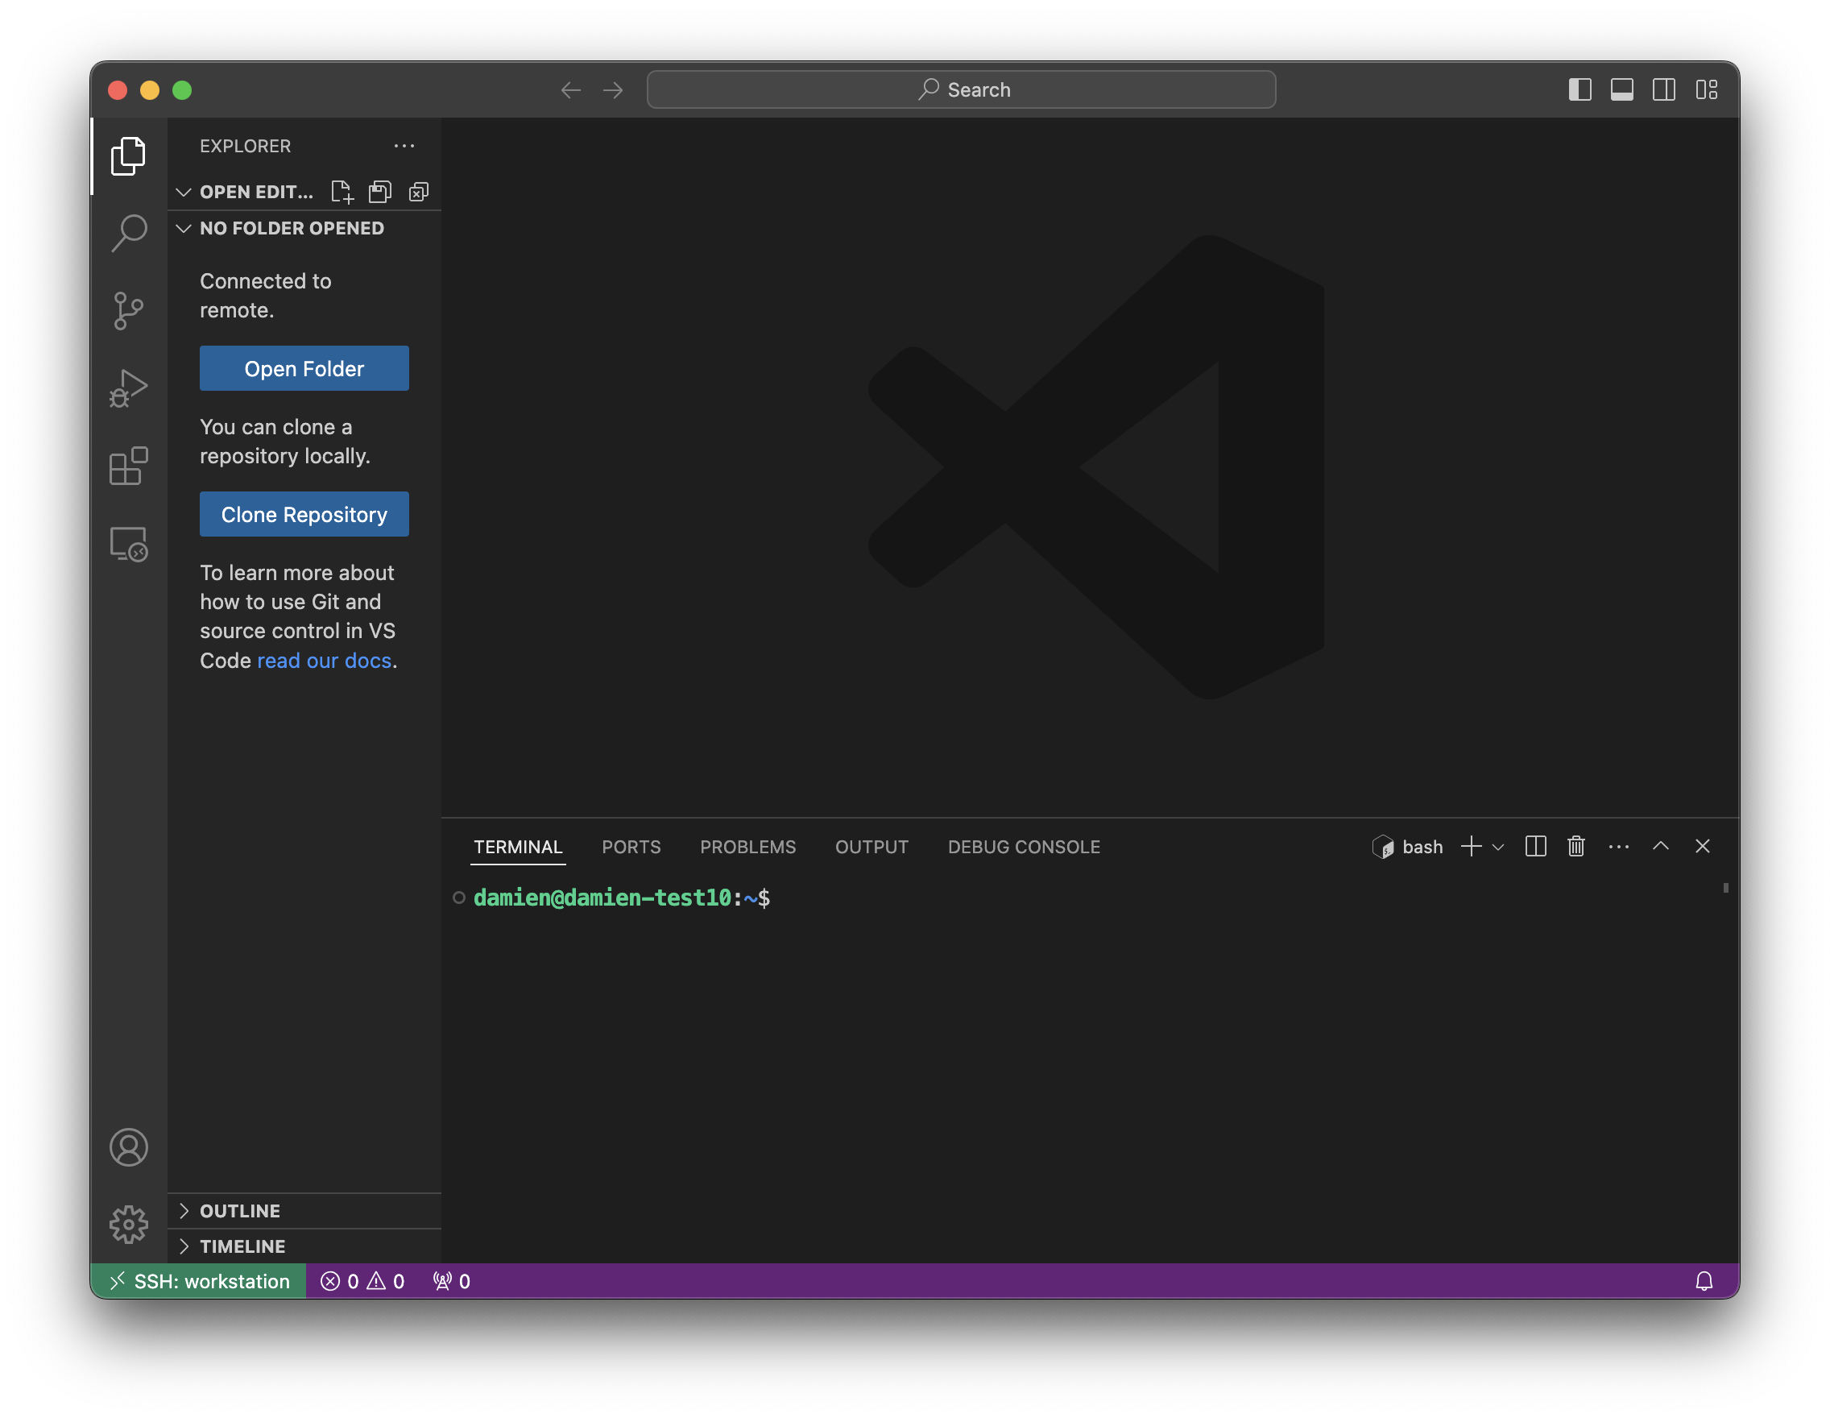Click the Save All icon in Open Editors
Screen dimensions: 1830x1418
(x=380, y=192)
